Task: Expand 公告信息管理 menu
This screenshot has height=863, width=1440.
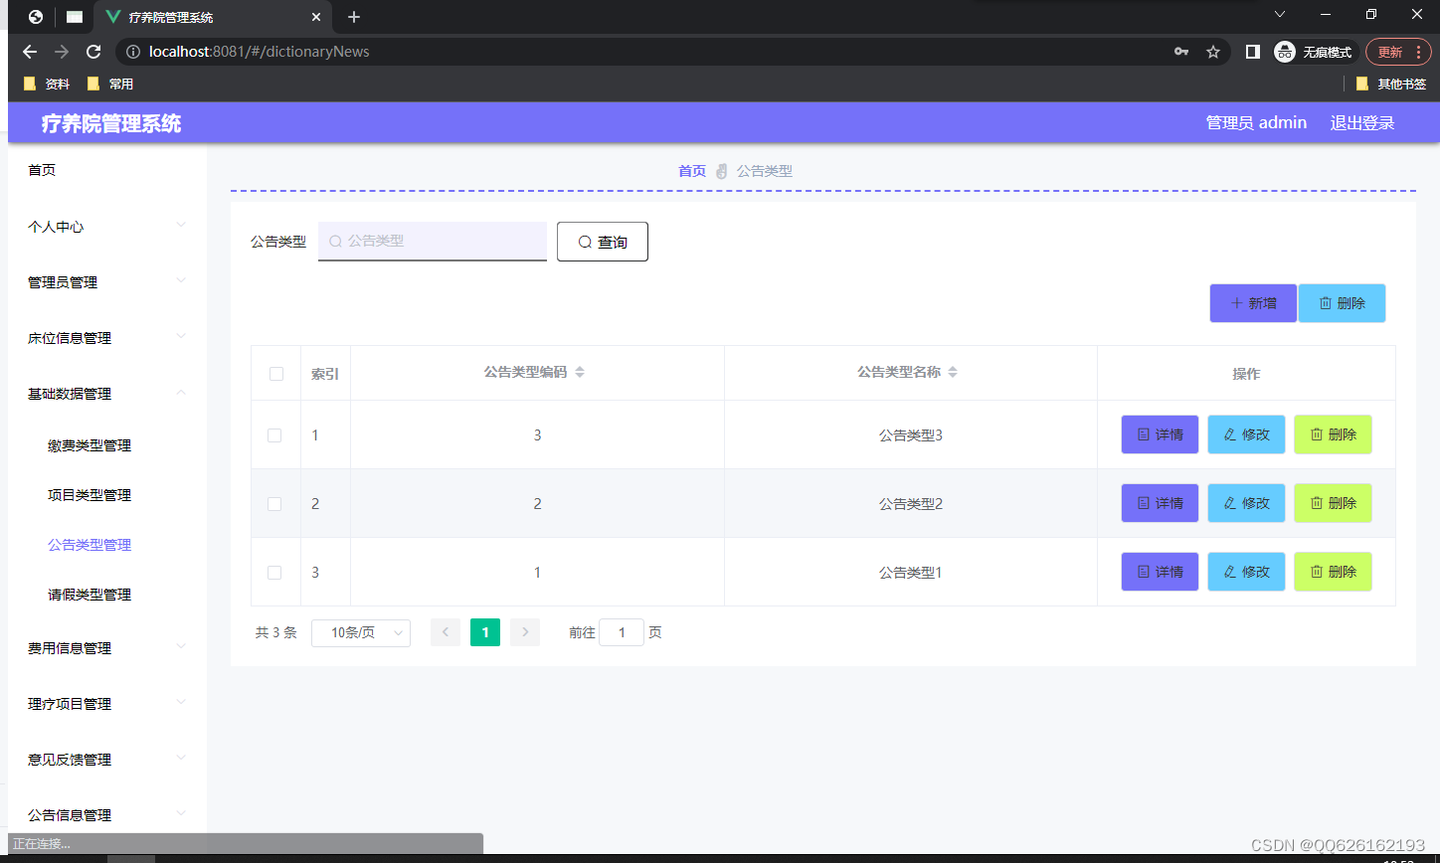Action: (107, 815)
